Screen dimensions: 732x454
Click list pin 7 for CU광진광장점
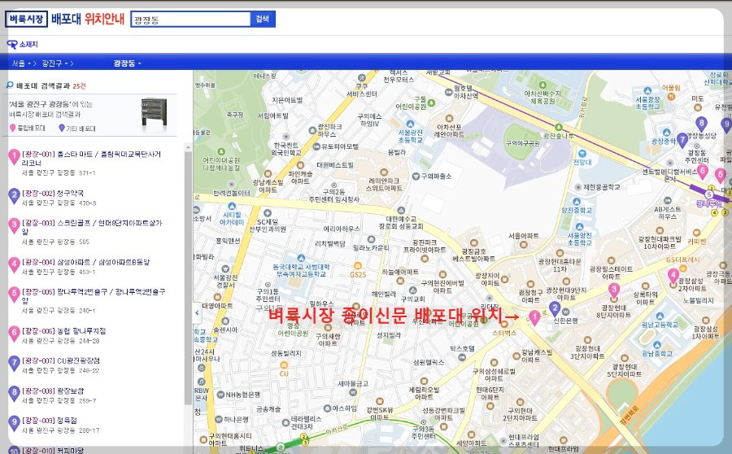coord(14,363)
